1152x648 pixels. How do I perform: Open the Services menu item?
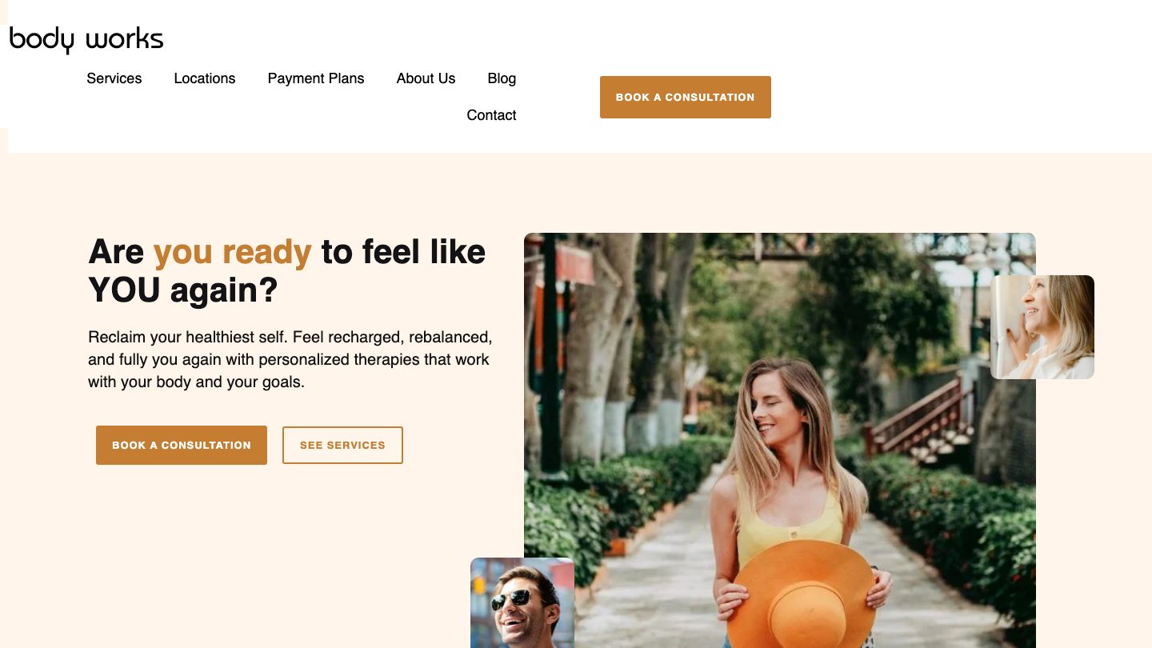coord(114,78)
